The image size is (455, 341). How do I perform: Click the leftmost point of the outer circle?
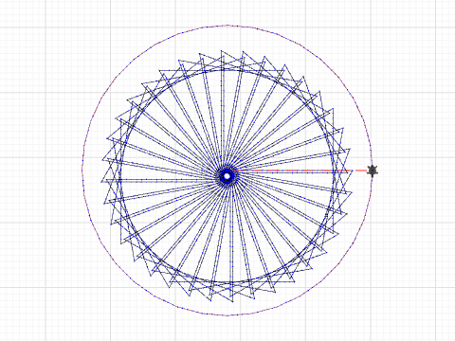click(x=82, y=170)
